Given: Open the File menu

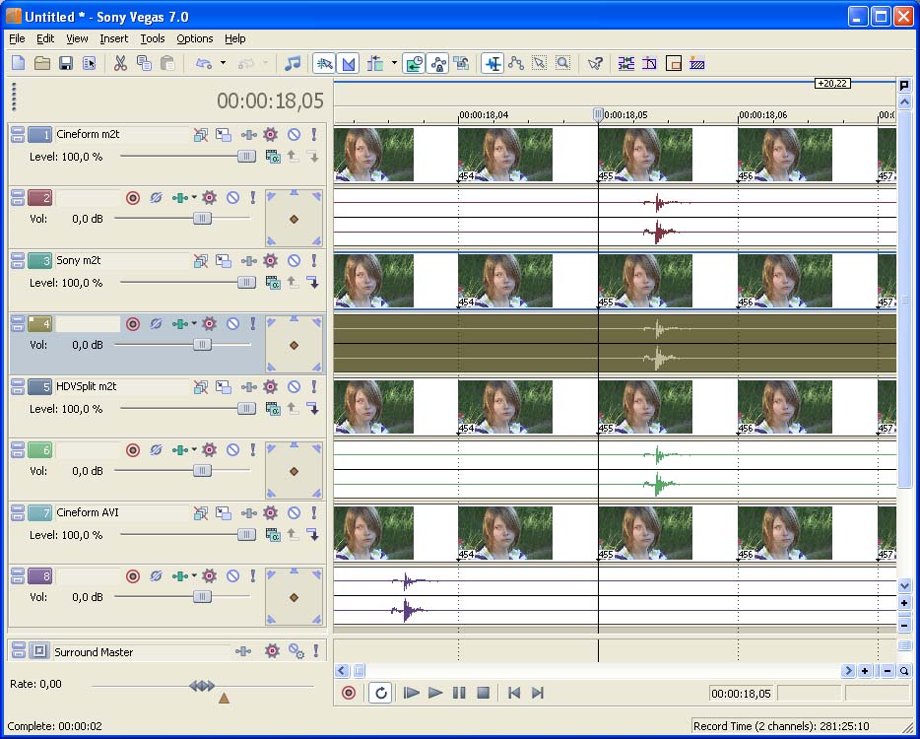Looking at the screenshot, I should pos(17,38).
